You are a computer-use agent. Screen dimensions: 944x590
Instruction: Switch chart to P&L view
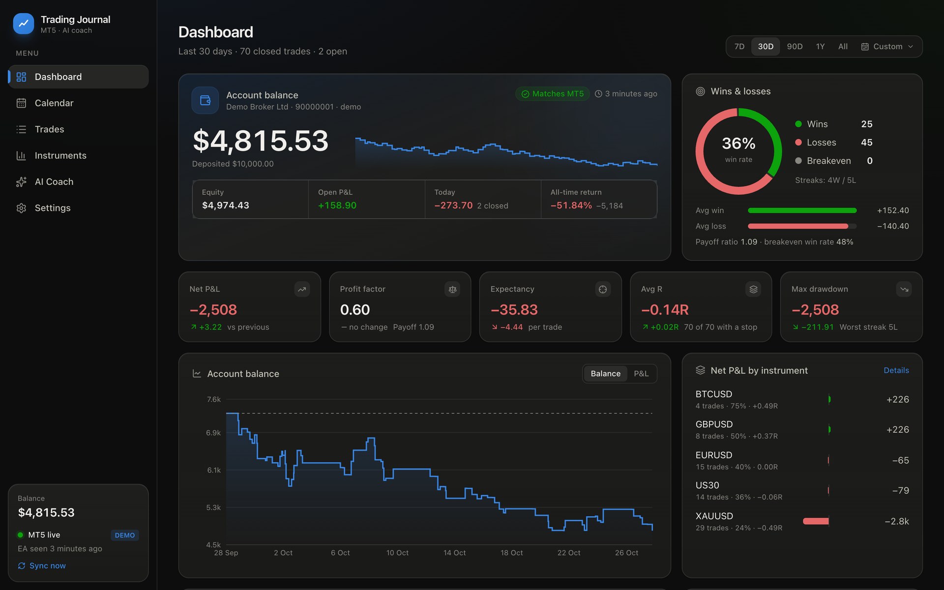(641, 374)
